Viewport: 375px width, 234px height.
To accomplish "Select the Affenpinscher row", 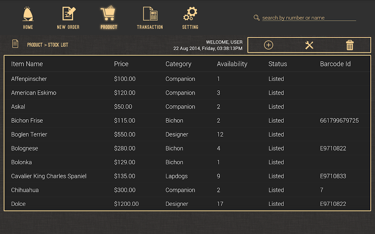I will click(29, 79).
